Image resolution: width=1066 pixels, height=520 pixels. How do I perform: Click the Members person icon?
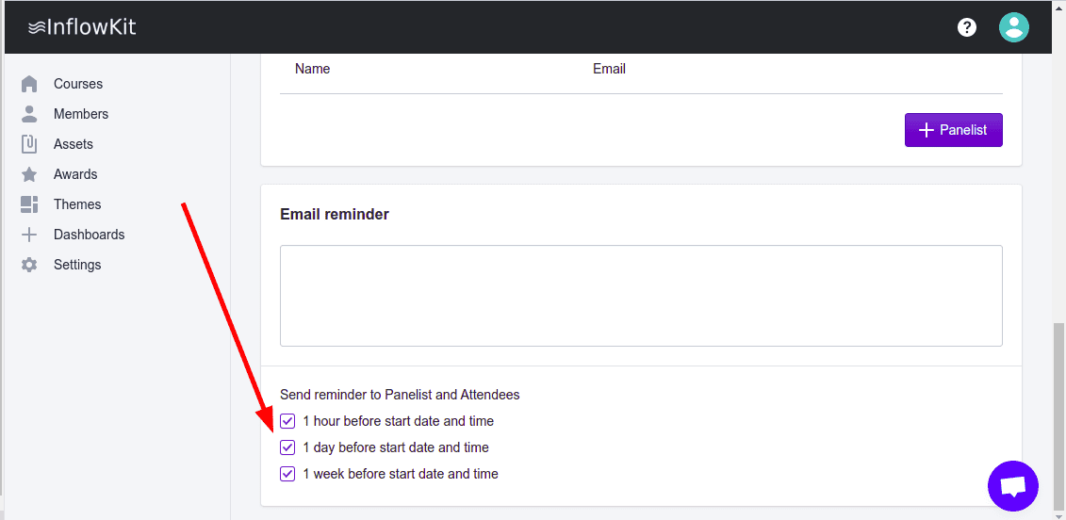click(29, 114)
